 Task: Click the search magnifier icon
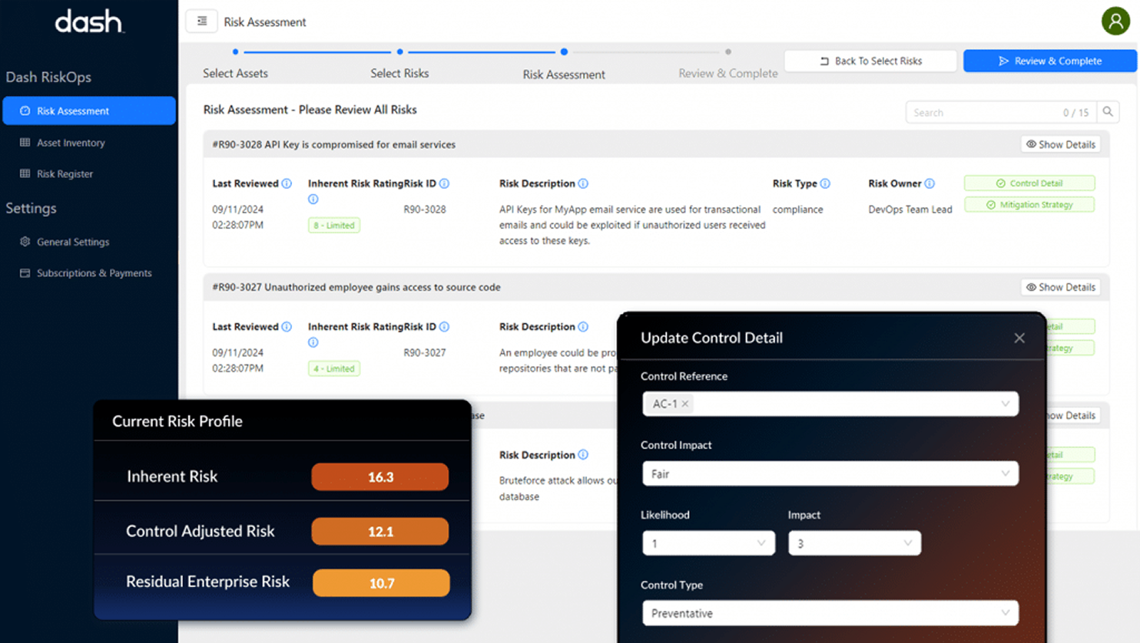point(1108,112)
